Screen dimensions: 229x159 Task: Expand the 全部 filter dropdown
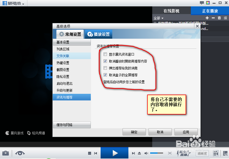tap(158, 18)
